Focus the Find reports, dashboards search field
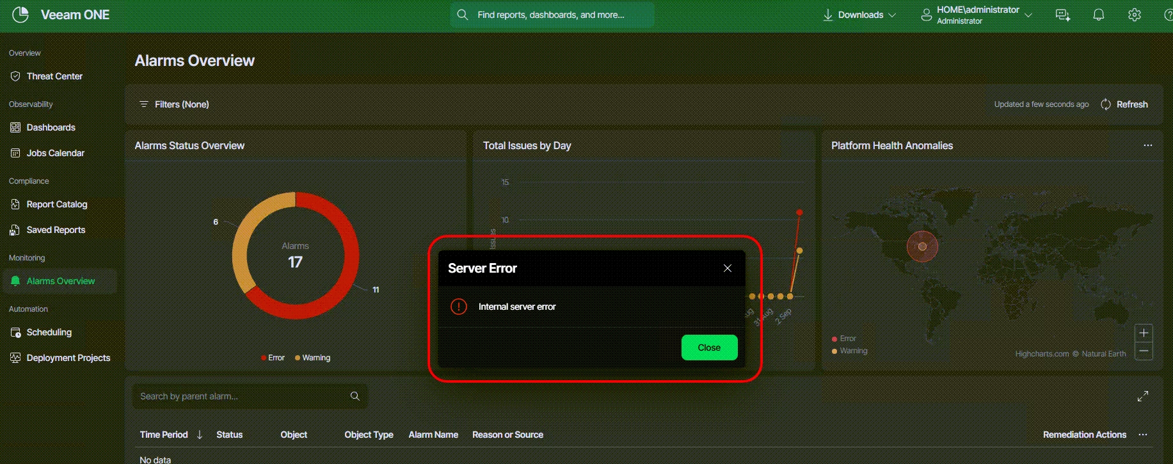Viewport: 1173px width, 464px height. (552, 15)
